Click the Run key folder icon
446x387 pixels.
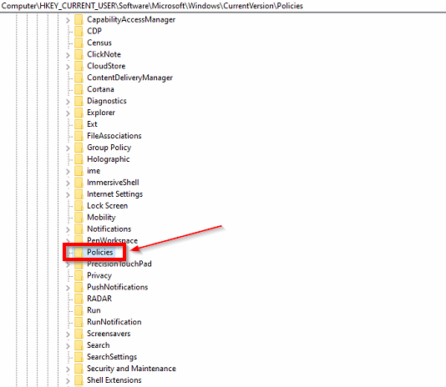[79, 310]
